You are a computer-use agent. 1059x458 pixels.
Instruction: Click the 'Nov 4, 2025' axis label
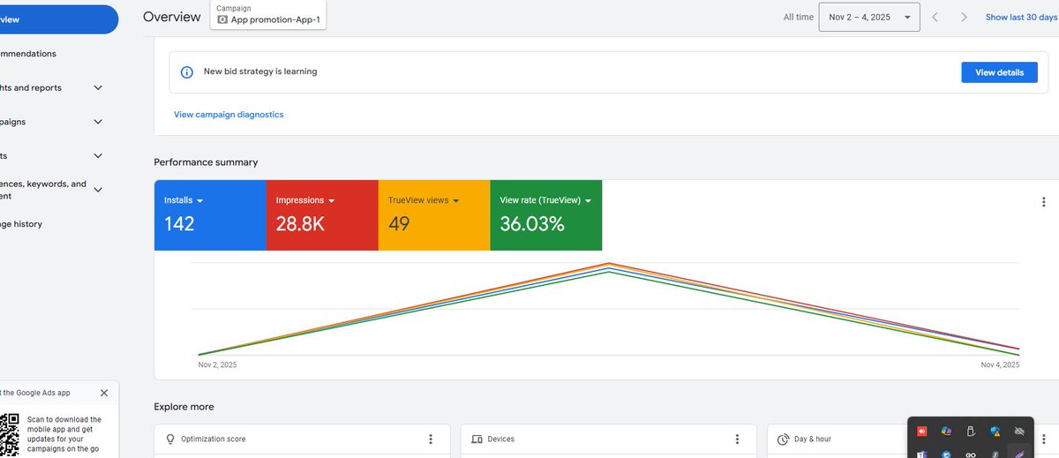click(x=1000, y=364)
